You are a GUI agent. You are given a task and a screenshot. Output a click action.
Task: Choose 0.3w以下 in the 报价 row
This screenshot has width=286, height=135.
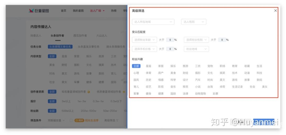coord(116,101)
